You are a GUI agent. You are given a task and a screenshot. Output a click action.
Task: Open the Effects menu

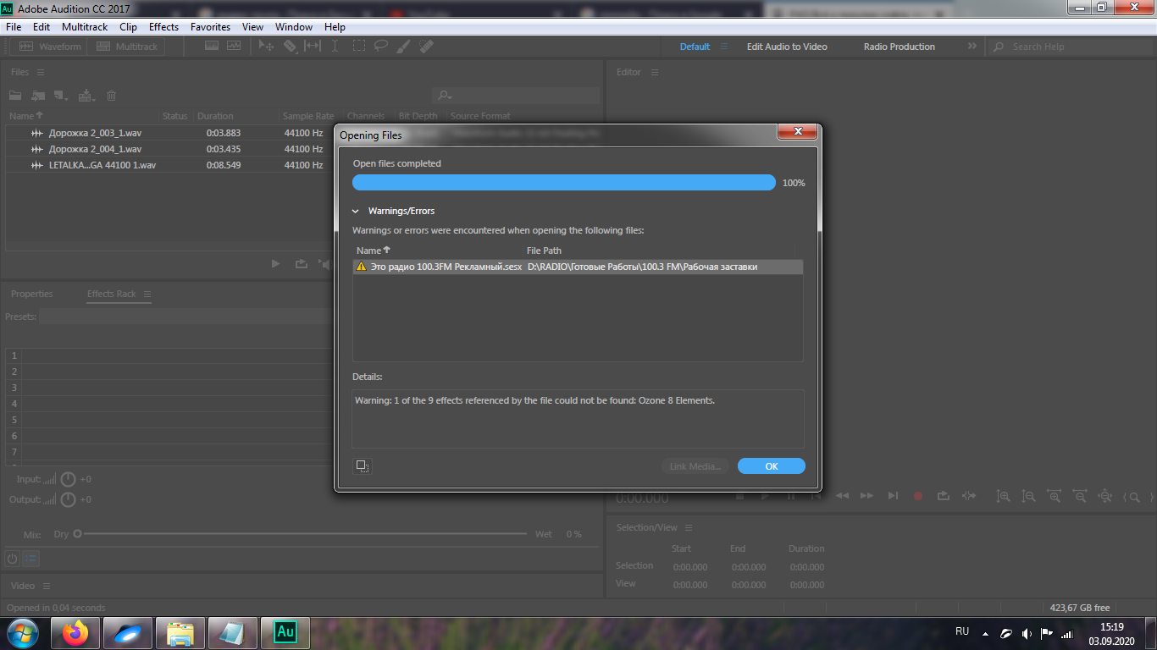pos(163,27)
